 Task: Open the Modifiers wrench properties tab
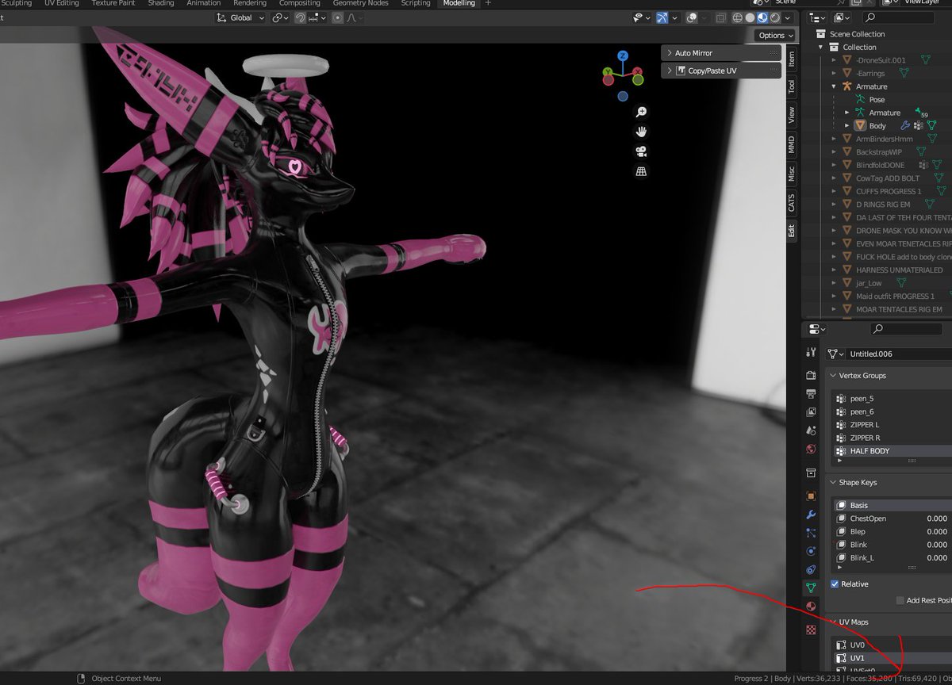[x=811, y=515]
